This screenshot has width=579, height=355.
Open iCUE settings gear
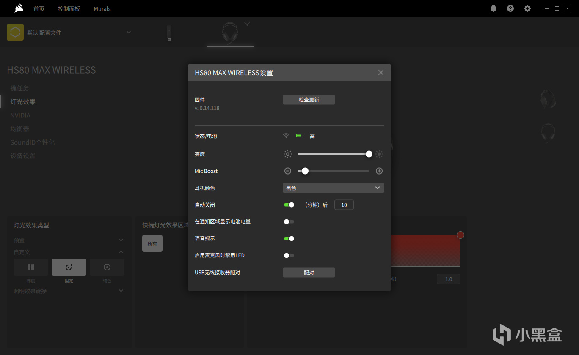[527, 8]
